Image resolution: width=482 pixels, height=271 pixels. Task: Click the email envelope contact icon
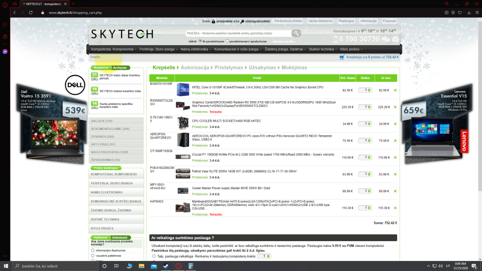point(395,39)
